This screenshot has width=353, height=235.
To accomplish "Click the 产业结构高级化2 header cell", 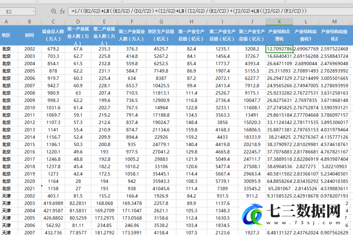I will tap(334, 35).
